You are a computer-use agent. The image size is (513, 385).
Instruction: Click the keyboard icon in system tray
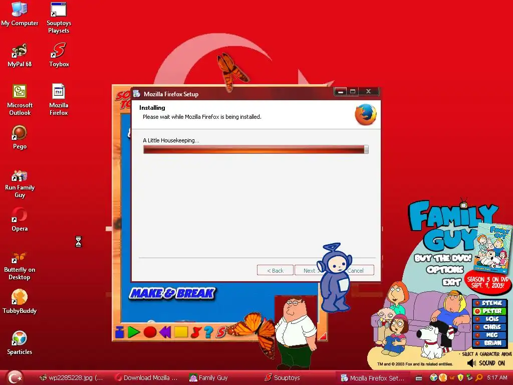tap(419, 378)
